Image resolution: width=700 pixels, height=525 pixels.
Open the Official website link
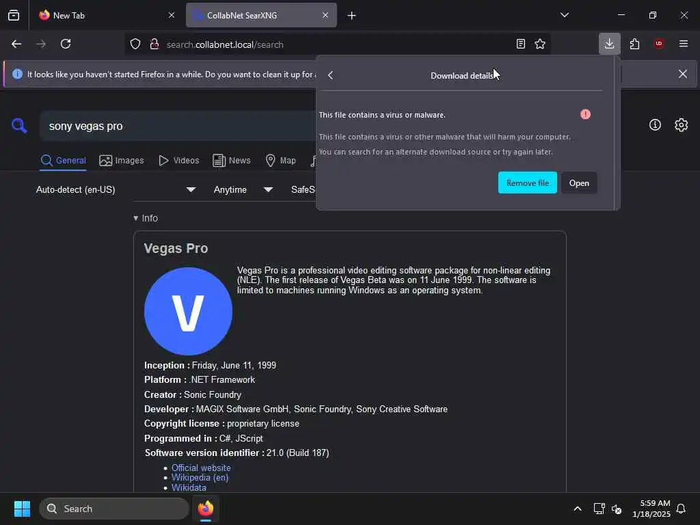coord(201,468)
